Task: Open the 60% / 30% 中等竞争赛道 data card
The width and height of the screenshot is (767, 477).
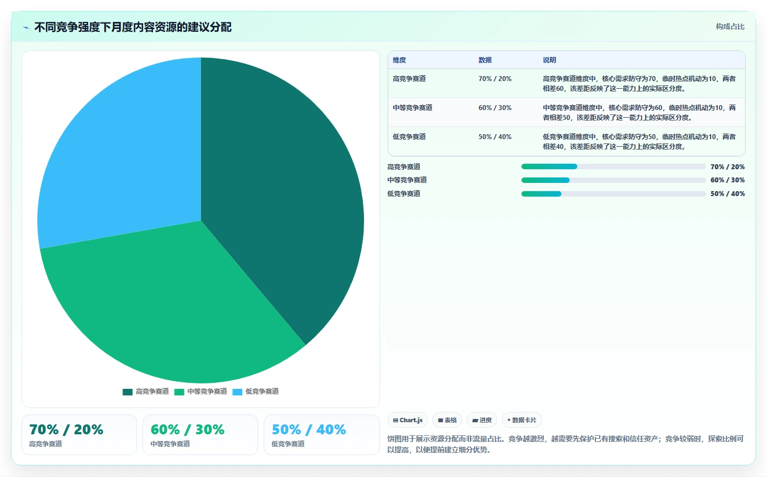Action: coord(200,435)
